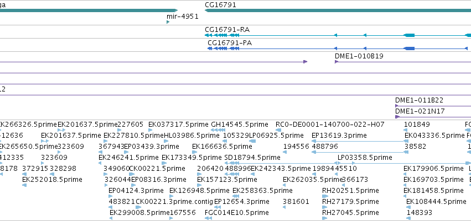The height and width of the screenshot is (221, 471).
Task: Open the EP04124.3prime label
Action: [136, 191]
